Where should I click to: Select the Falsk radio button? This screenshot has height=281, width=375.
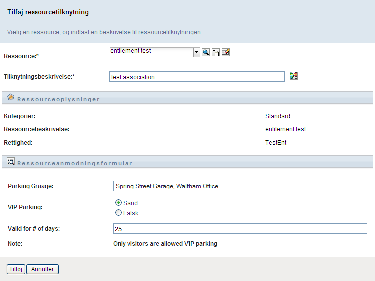[x=118, y=213]
